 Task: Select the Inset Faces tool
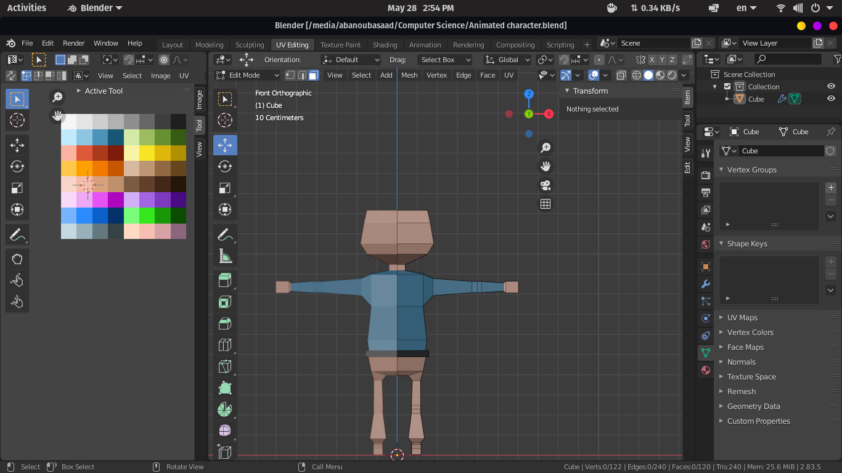pyautogui.click(x=225, y=302)
